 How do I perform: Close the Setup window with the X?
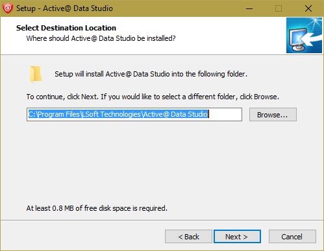point(308,8)
